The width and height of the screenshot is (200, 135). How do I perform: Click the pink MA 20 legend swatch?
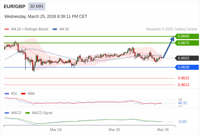point(7,29)
